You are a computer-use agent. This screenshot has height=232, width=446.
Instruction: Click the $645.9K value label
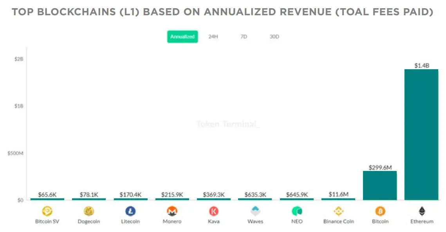pyautogui.click(x=297, y=195)
